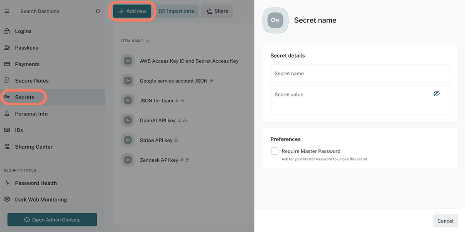Click the Secret name input field
The image size is (465, 232).
360,73
